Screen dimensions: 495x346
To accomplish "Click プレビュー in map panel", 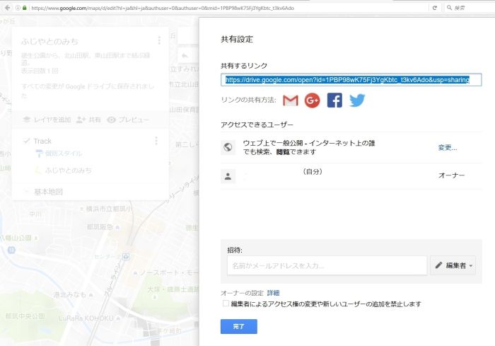I will click(128, 120).
